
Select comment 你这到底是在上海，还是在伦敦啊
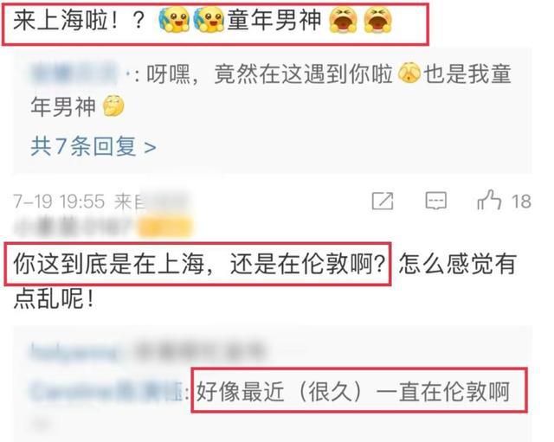pos(199,264)
